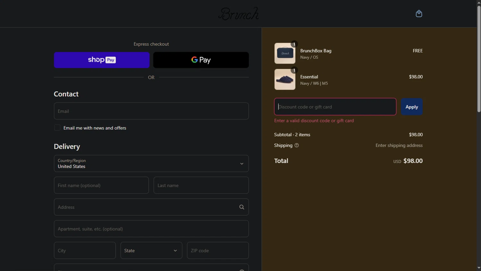481x271 pixels.
Task: Click the ZIP code field
Action: coord(218,250)
